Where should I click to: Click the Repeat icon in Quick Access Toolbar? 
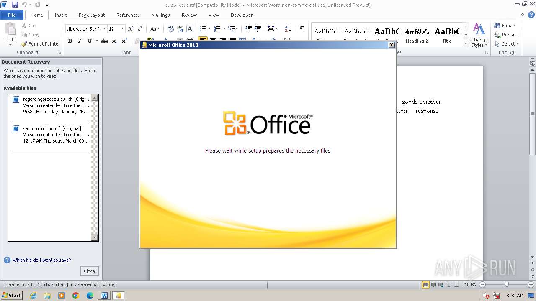(x=38, y=5)
